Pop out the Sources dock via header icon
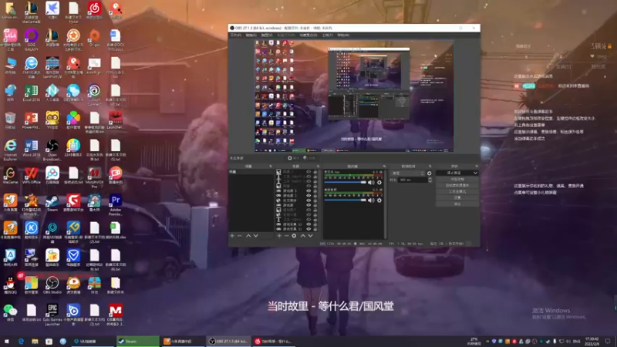This screenshot has width=617, height=347. (x=318, y=167)
